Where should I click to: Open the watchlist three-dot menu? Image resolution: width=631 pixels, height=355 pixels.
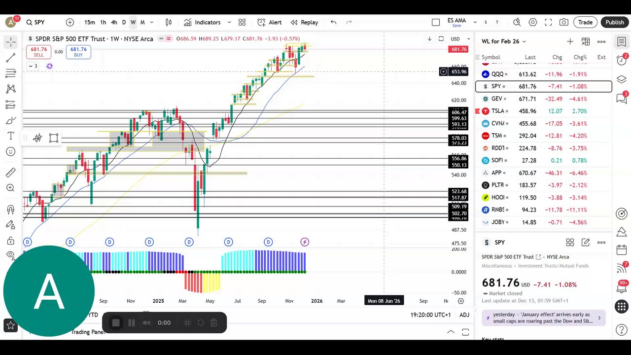601,41
